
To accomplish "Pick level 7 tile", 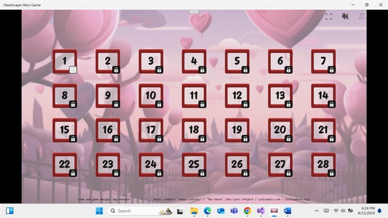I will click(323, 61).
